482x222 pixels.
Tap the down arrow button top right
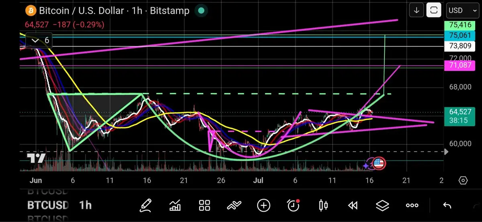[x=417, y=10]
